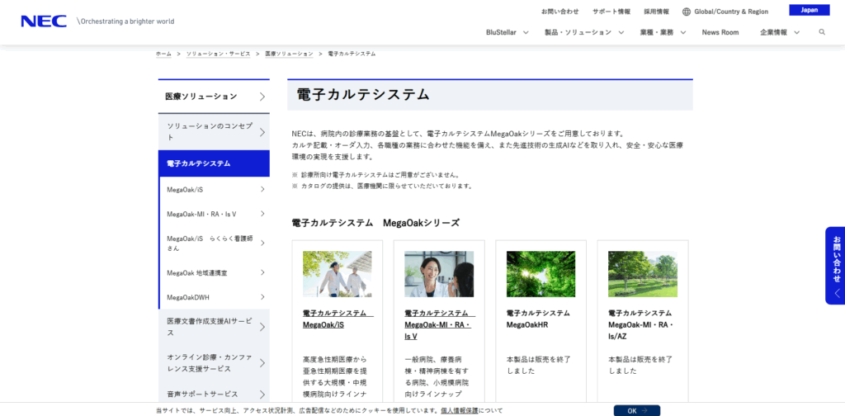
Task: Open the 電子カルテシステム MegaOak-MI・RA・Is V card link
Action: click(439, 324)
